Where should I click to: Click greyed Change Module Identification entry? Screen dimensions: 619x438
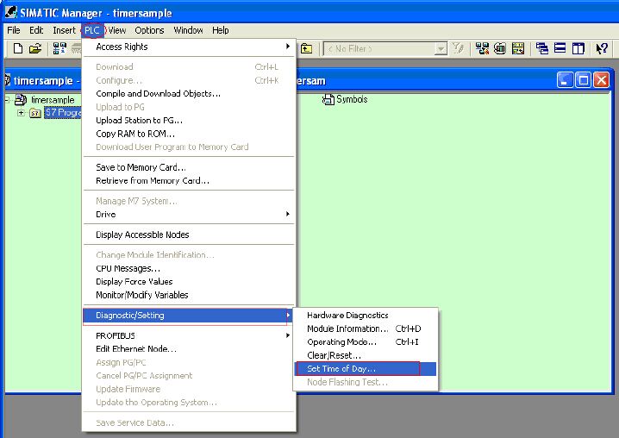[x=189, y=254]
